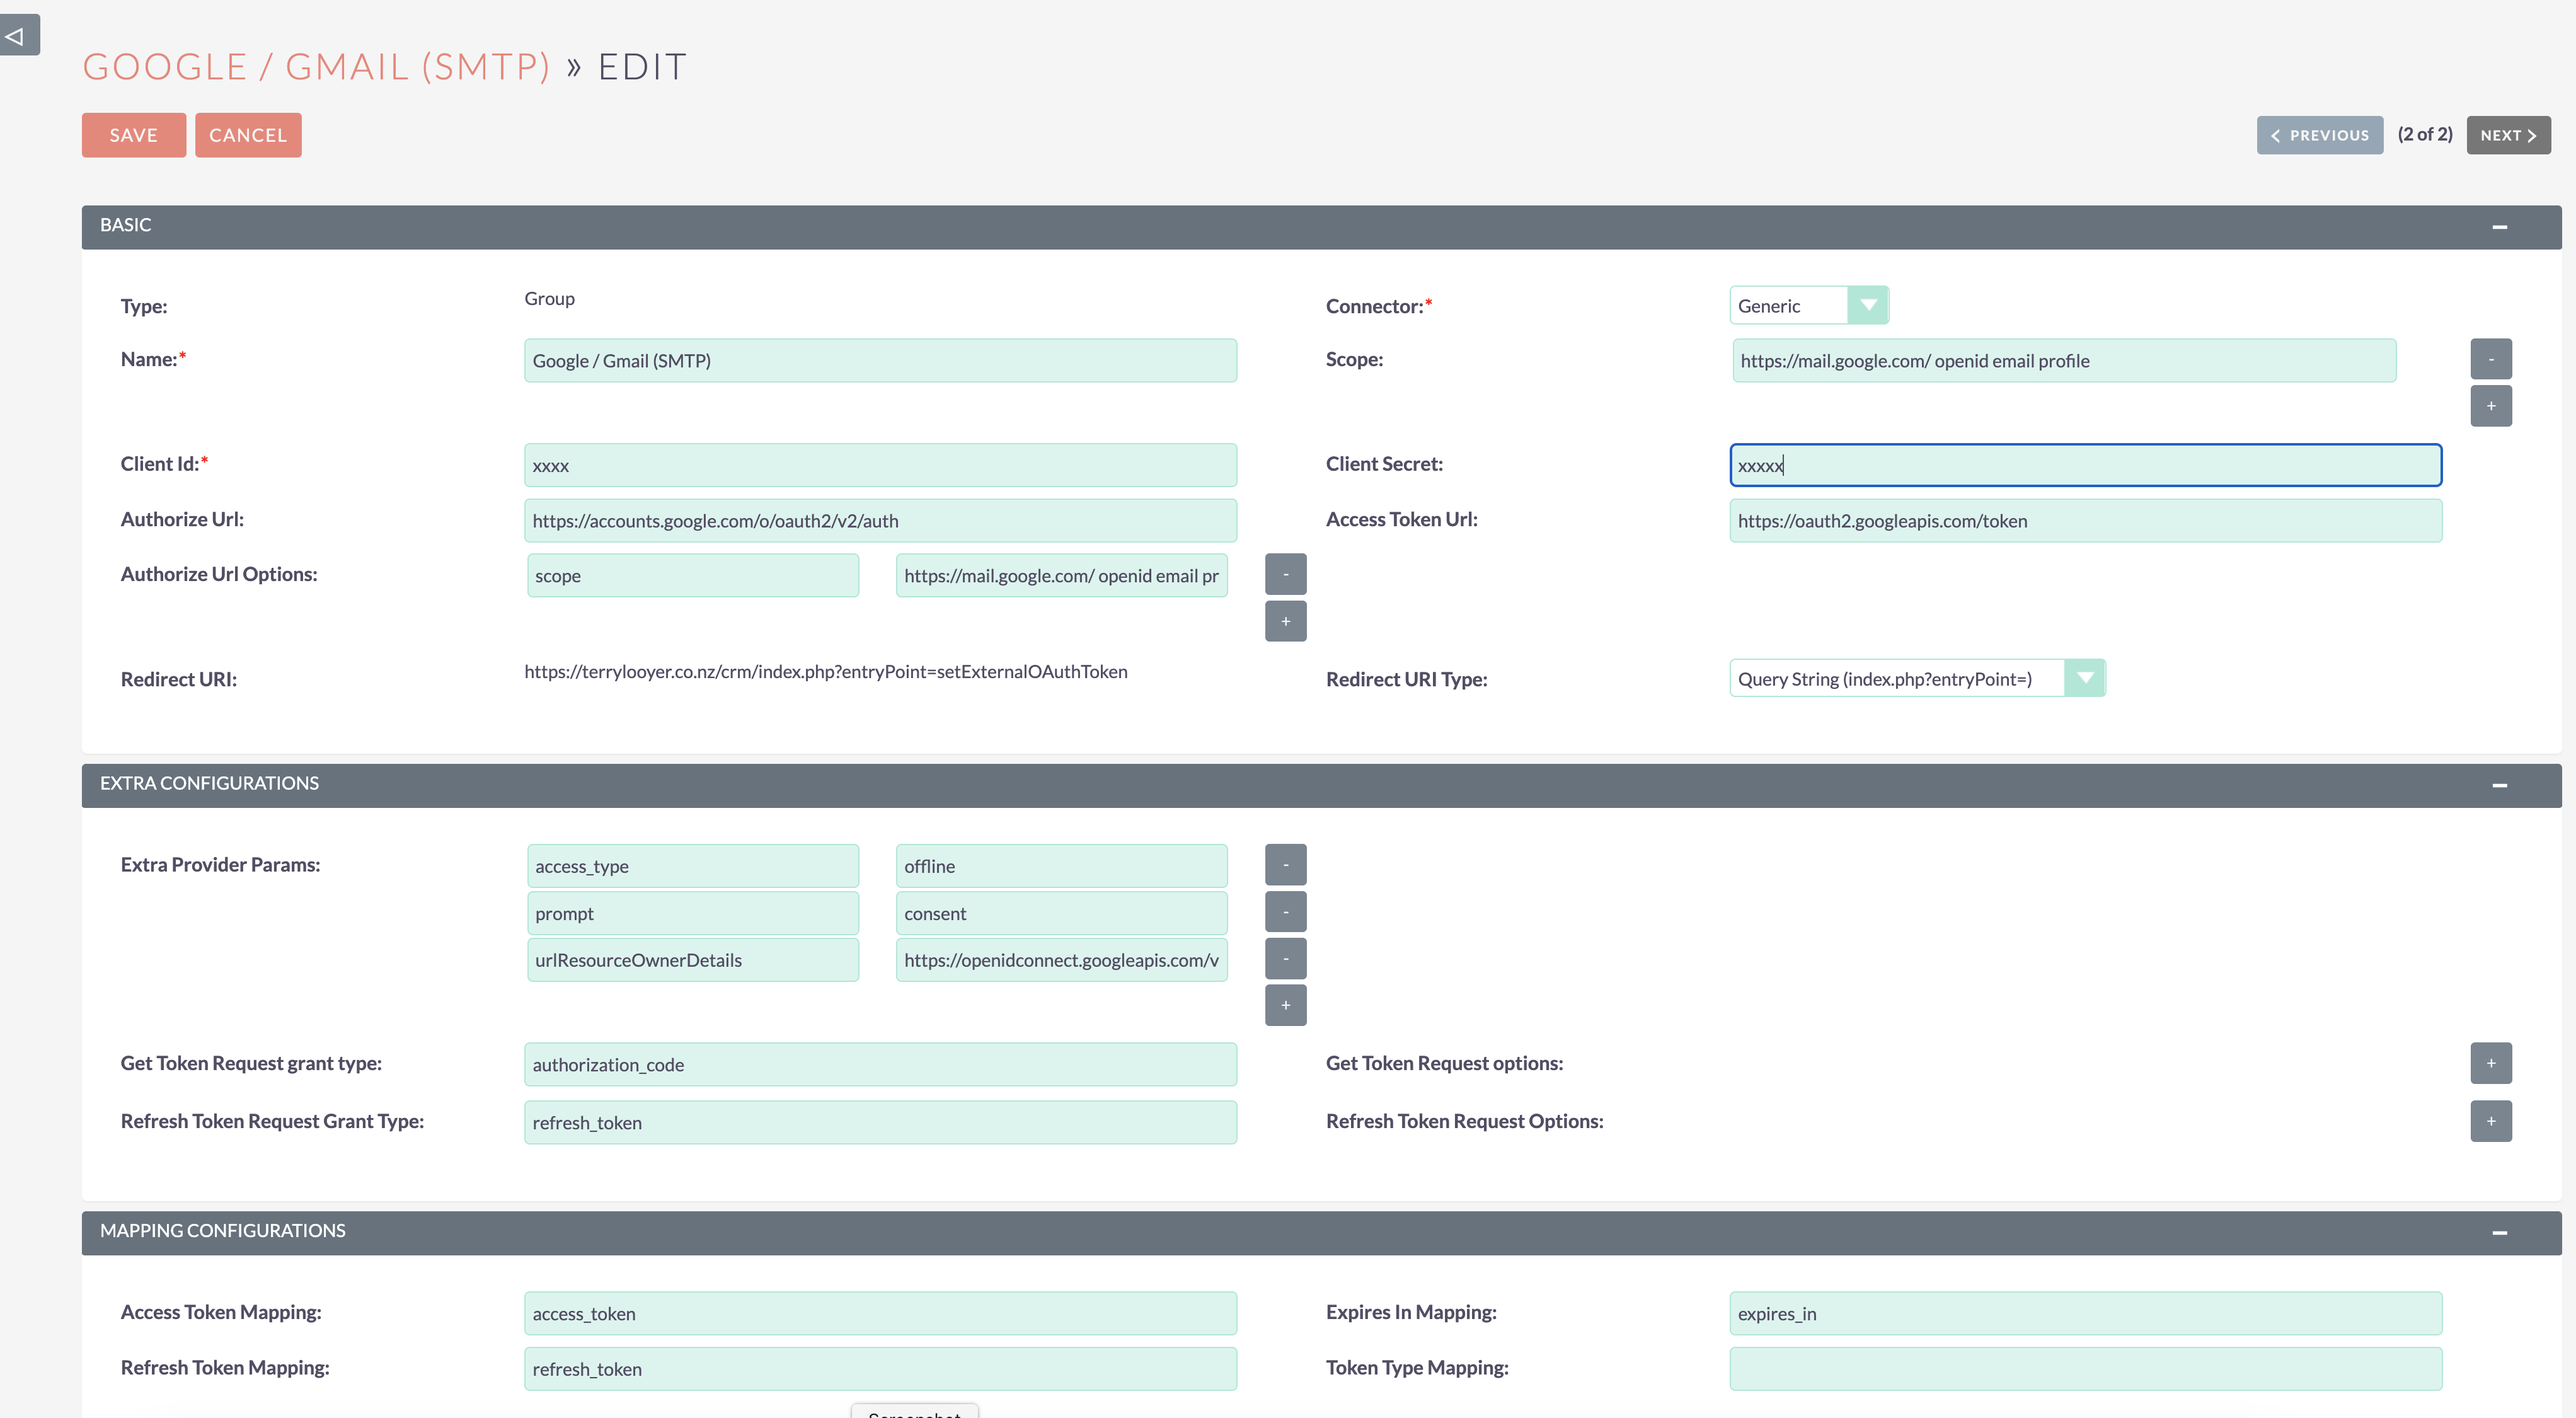Remove the urlResourceOwnerDetails param row
The height and width of the screenshot is (1418, 2576).
point(1285,959)
